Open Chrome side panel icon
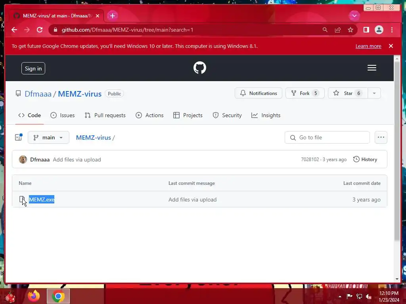The image size is (406, 304). (366, 30)
